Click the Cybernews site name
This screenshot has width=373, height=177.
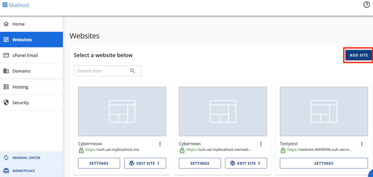pos(190,144)
